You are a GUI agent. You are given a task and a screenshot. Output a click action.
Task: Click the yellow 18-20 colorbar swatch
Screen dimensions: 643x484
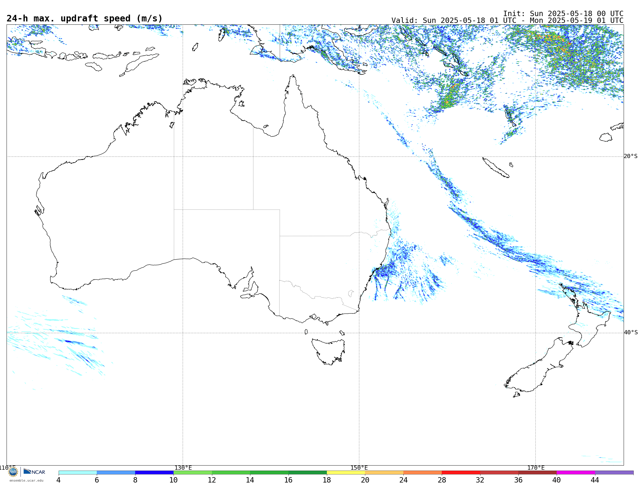tap(346, 473)
